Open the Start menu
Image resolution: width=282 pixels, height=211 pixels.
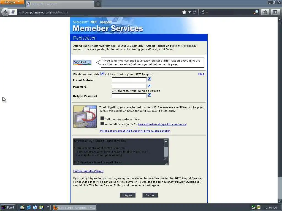pyautogui.click(x=8, y=208)
